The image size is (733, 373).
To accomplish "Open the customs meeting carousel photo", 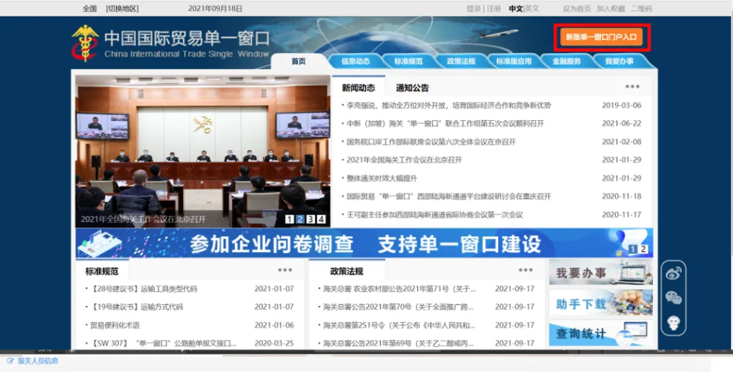I will [x=203, y=152].
